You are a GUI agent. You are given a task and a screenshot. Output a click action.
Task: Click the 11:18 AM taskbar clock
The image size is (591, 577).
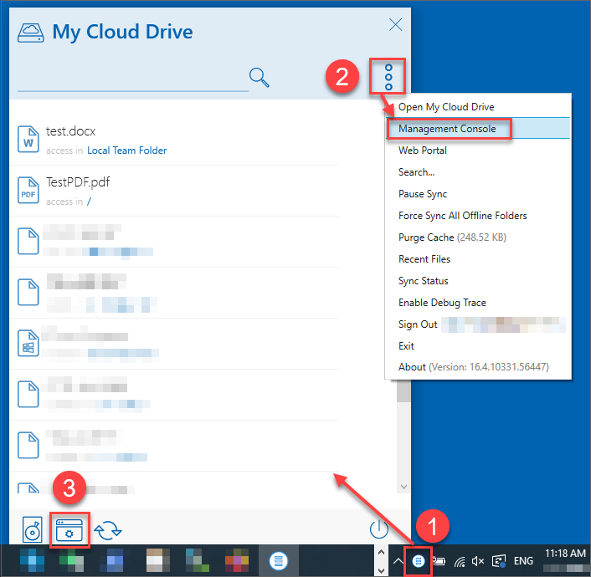565,554
